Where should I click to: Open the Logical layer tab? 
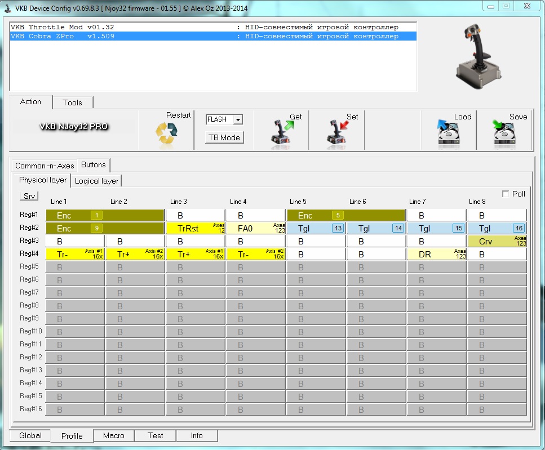(x=96, y=181)
